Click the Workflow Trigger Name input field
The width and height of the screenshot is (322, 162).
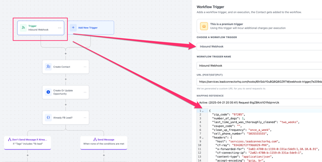259,66
